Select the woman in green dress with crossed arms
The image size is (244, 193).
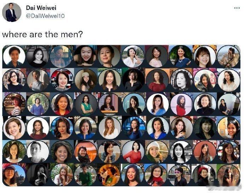click(86, 104)
